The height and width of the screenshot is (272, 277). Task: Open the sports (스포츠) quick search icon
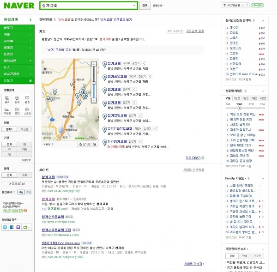coord(27,111)
